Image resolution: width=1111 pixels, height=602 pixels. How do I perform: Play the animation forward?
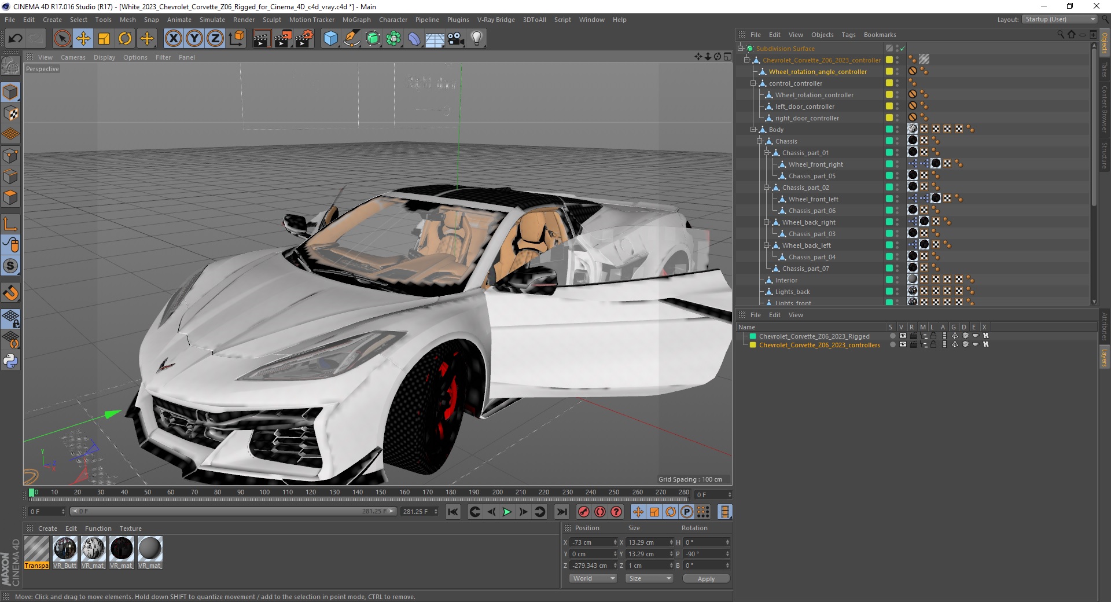point(507,512)
